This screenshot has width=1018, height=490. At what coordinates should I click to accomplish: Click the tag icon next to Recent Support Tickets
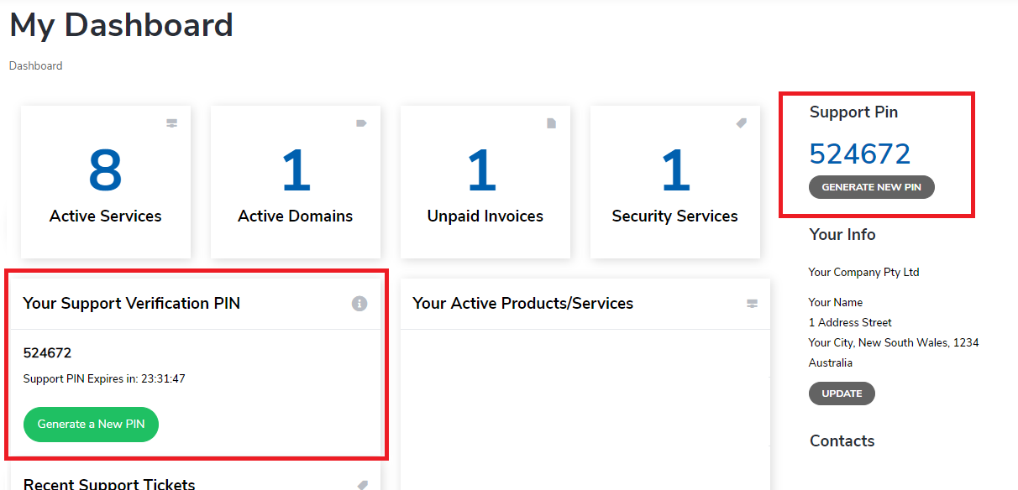click(x=362, y=485)
